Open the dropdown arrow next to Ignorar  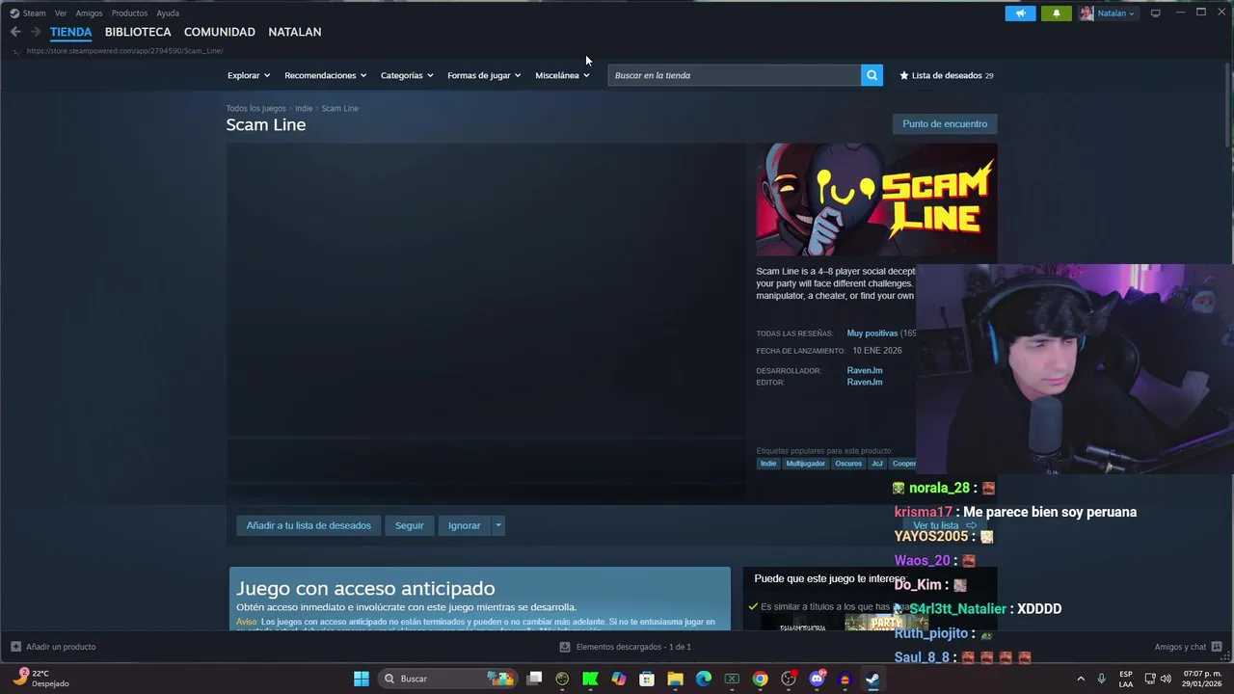coord(498,525)
